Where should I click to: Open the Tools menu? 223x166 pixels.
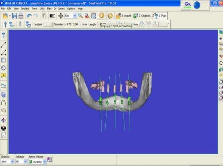coord(34,8)
